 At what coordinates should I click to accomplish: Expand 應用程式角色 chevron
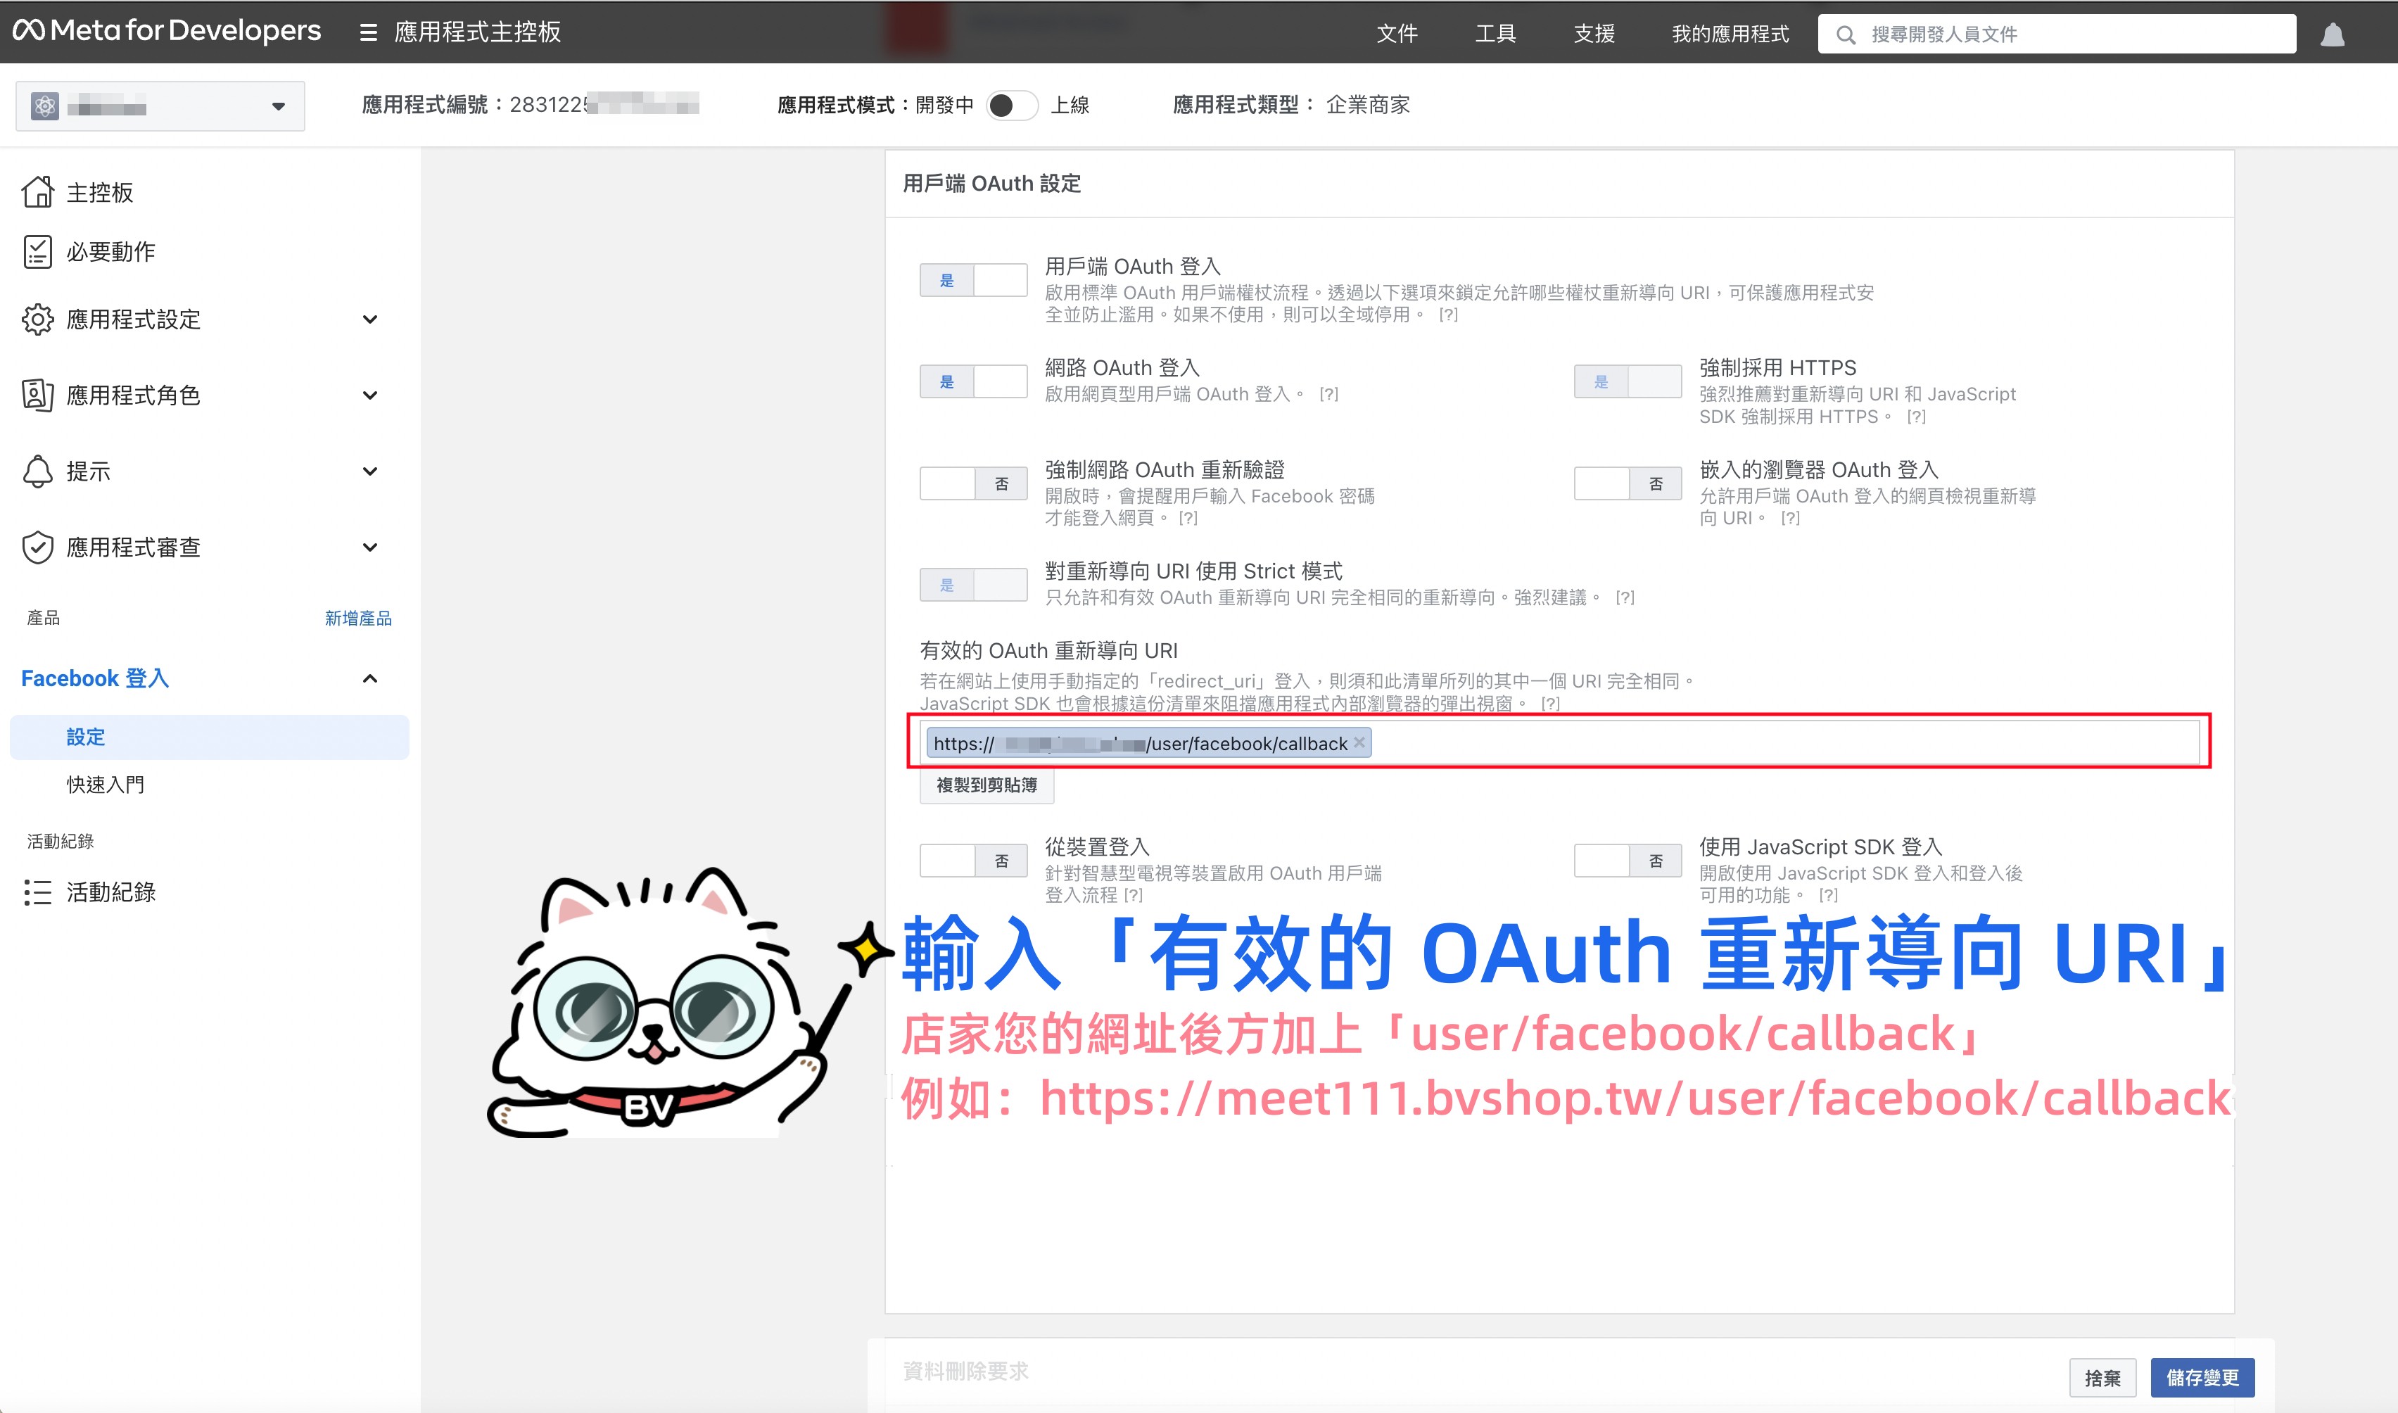coord(370,395)
